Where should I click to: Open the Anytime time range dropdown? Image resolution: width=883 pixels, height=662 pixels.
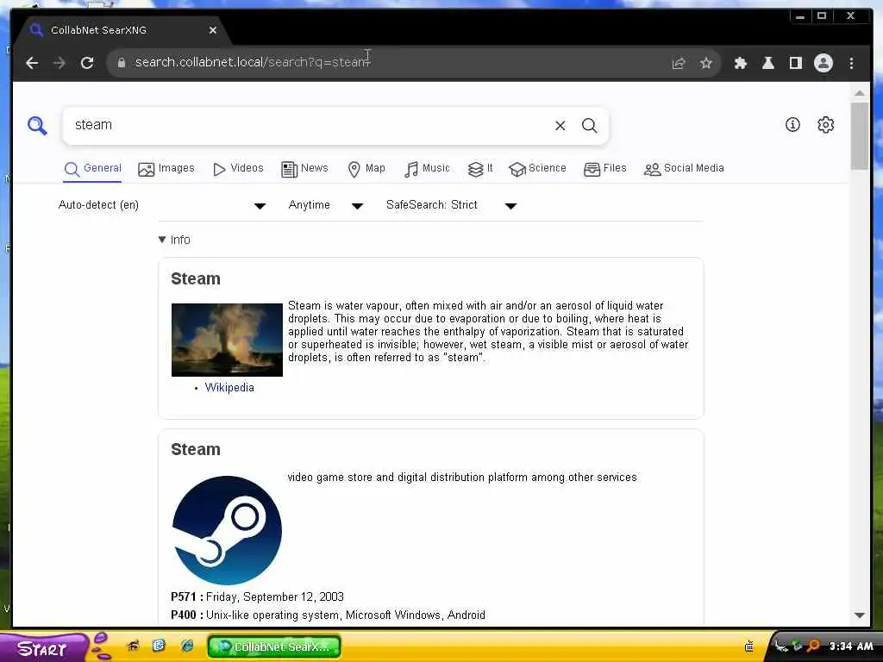coord(325,205)
